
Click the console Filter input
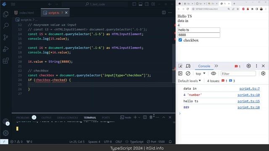point(238,74)
